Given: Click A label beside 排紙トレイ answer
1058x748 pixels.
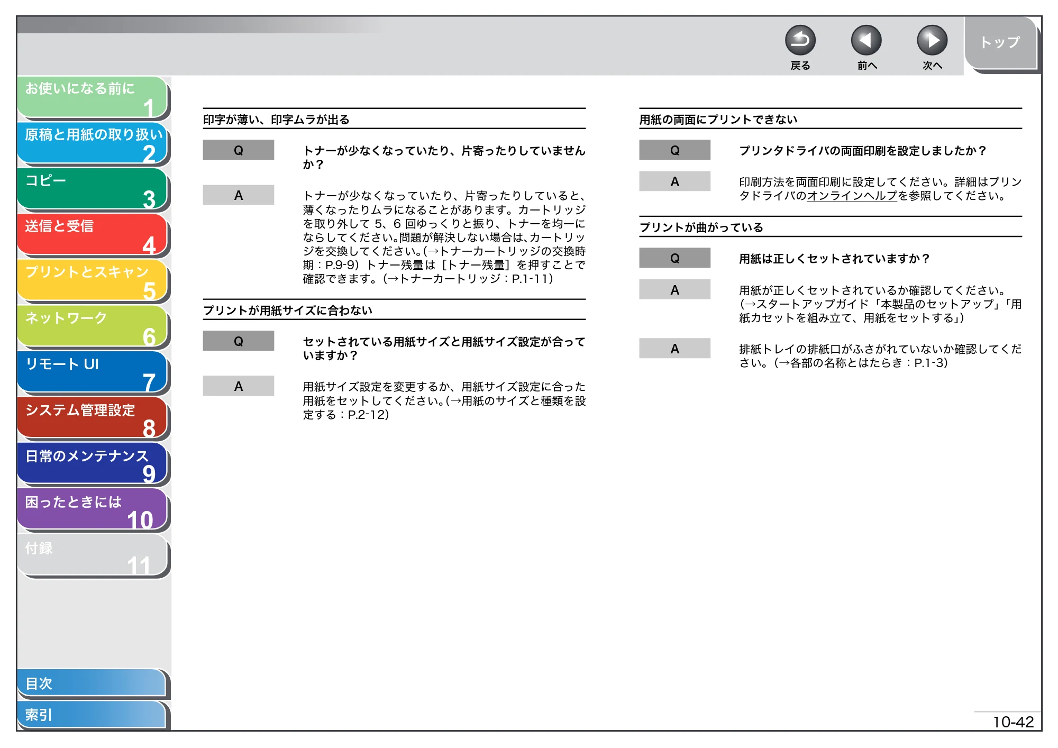Looking at the screenshot, I should (x=674, y=349).
